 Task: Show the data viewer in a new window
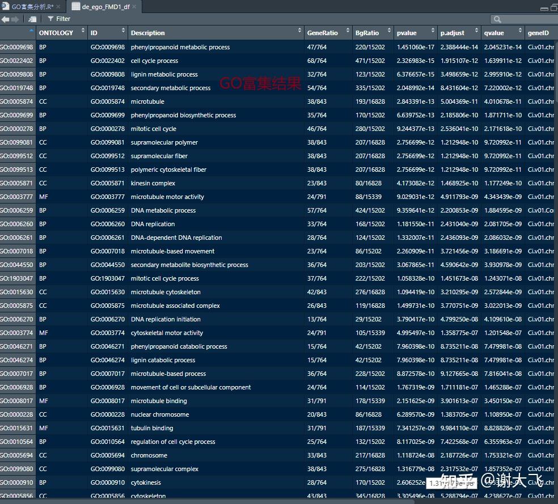click(x=32, y=19)
